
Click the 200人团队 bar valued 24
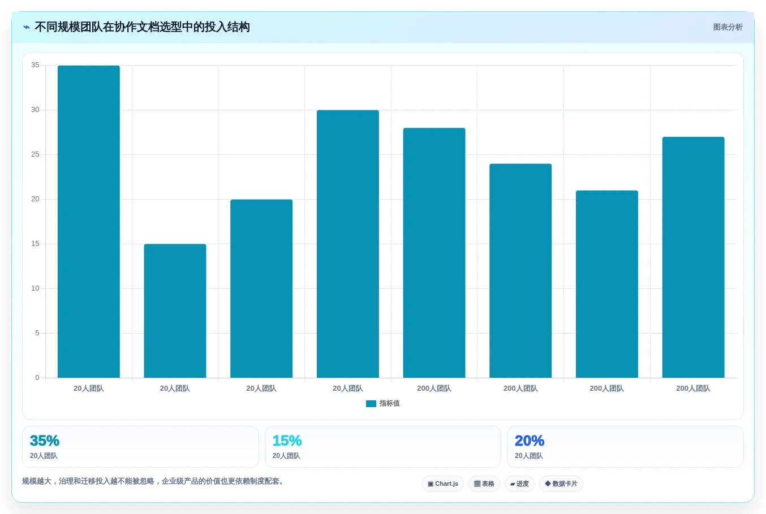(520, 271)
